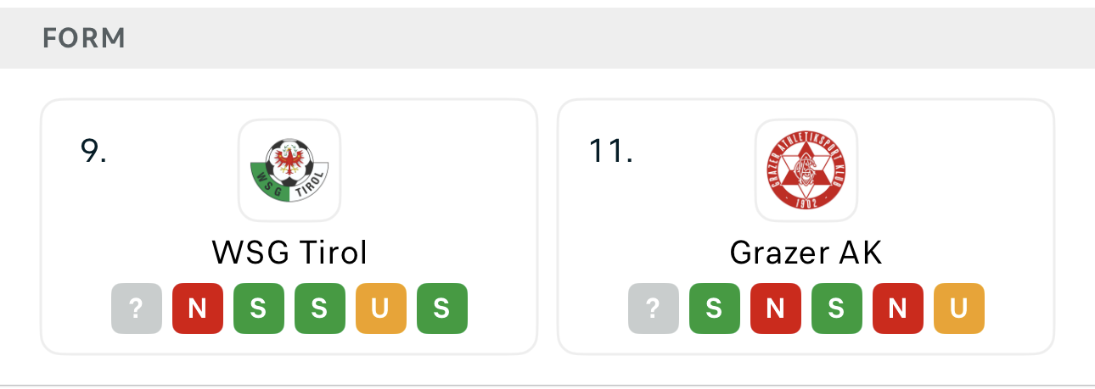Viewport: 1095px width, 389px height.
Task: Click Grazer AK's first green S badge
Action: tap(715, 308)
